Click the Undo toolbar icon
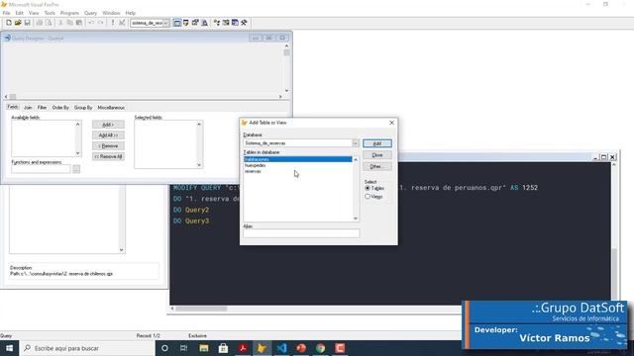Viewport: 634px width, 356px height. tap(91, 23)
